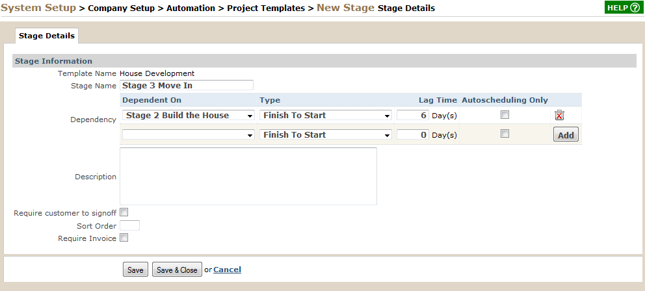Viewport: 645px width, 291px height.
Task: Click the Save button
Action: click(135, 270)
